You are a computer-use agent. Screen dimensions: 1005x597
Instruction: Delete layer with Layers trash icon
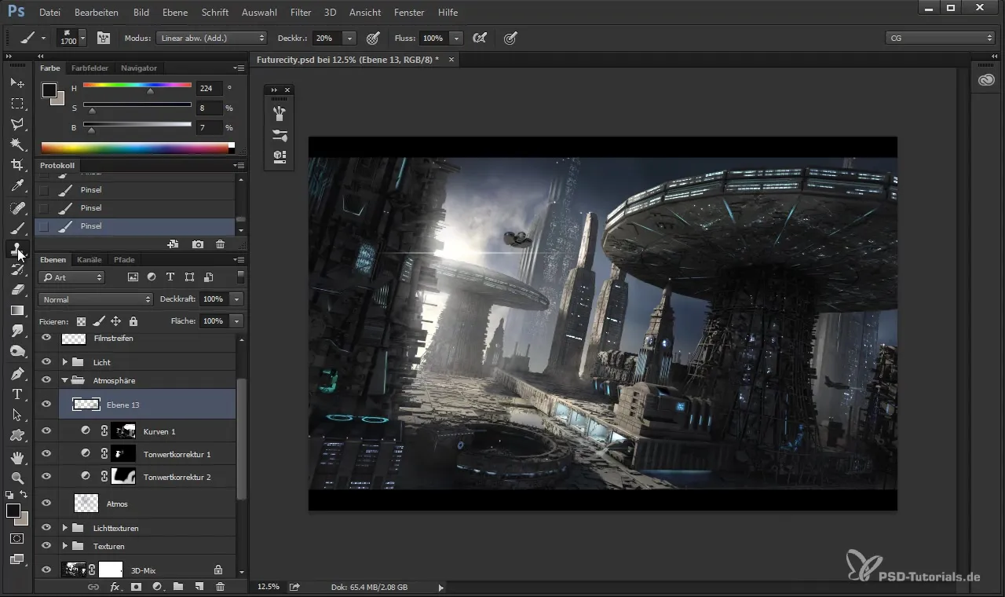[220, 587]
